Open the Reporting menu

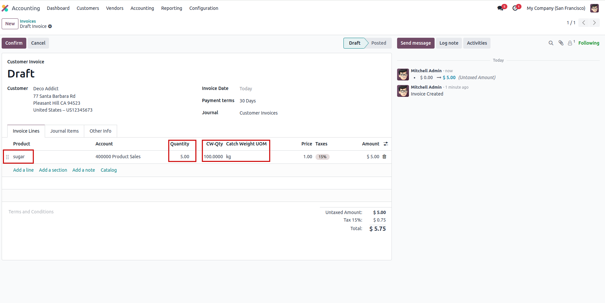172,8
